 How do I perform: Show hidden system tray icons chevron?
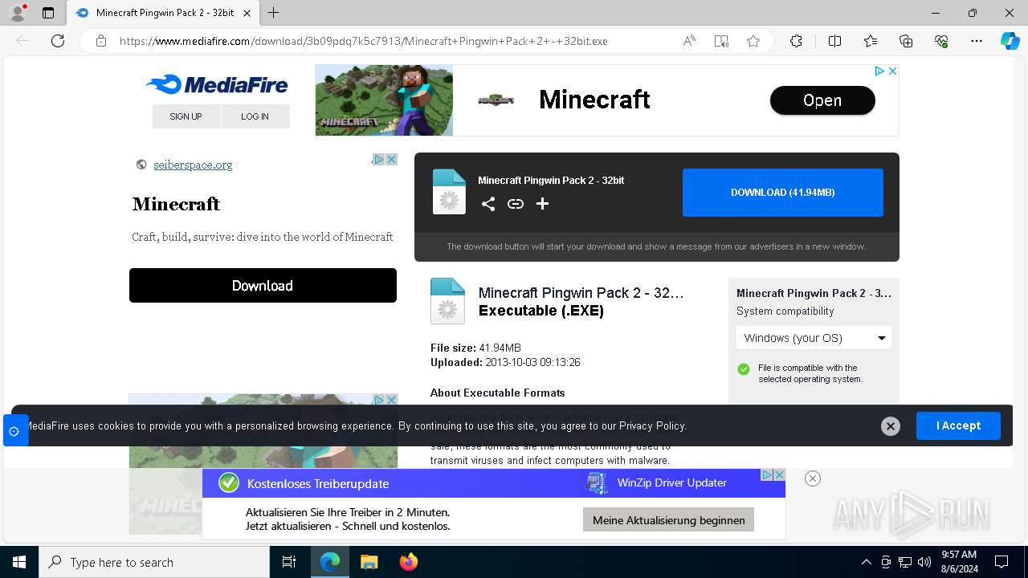point(866,562)
